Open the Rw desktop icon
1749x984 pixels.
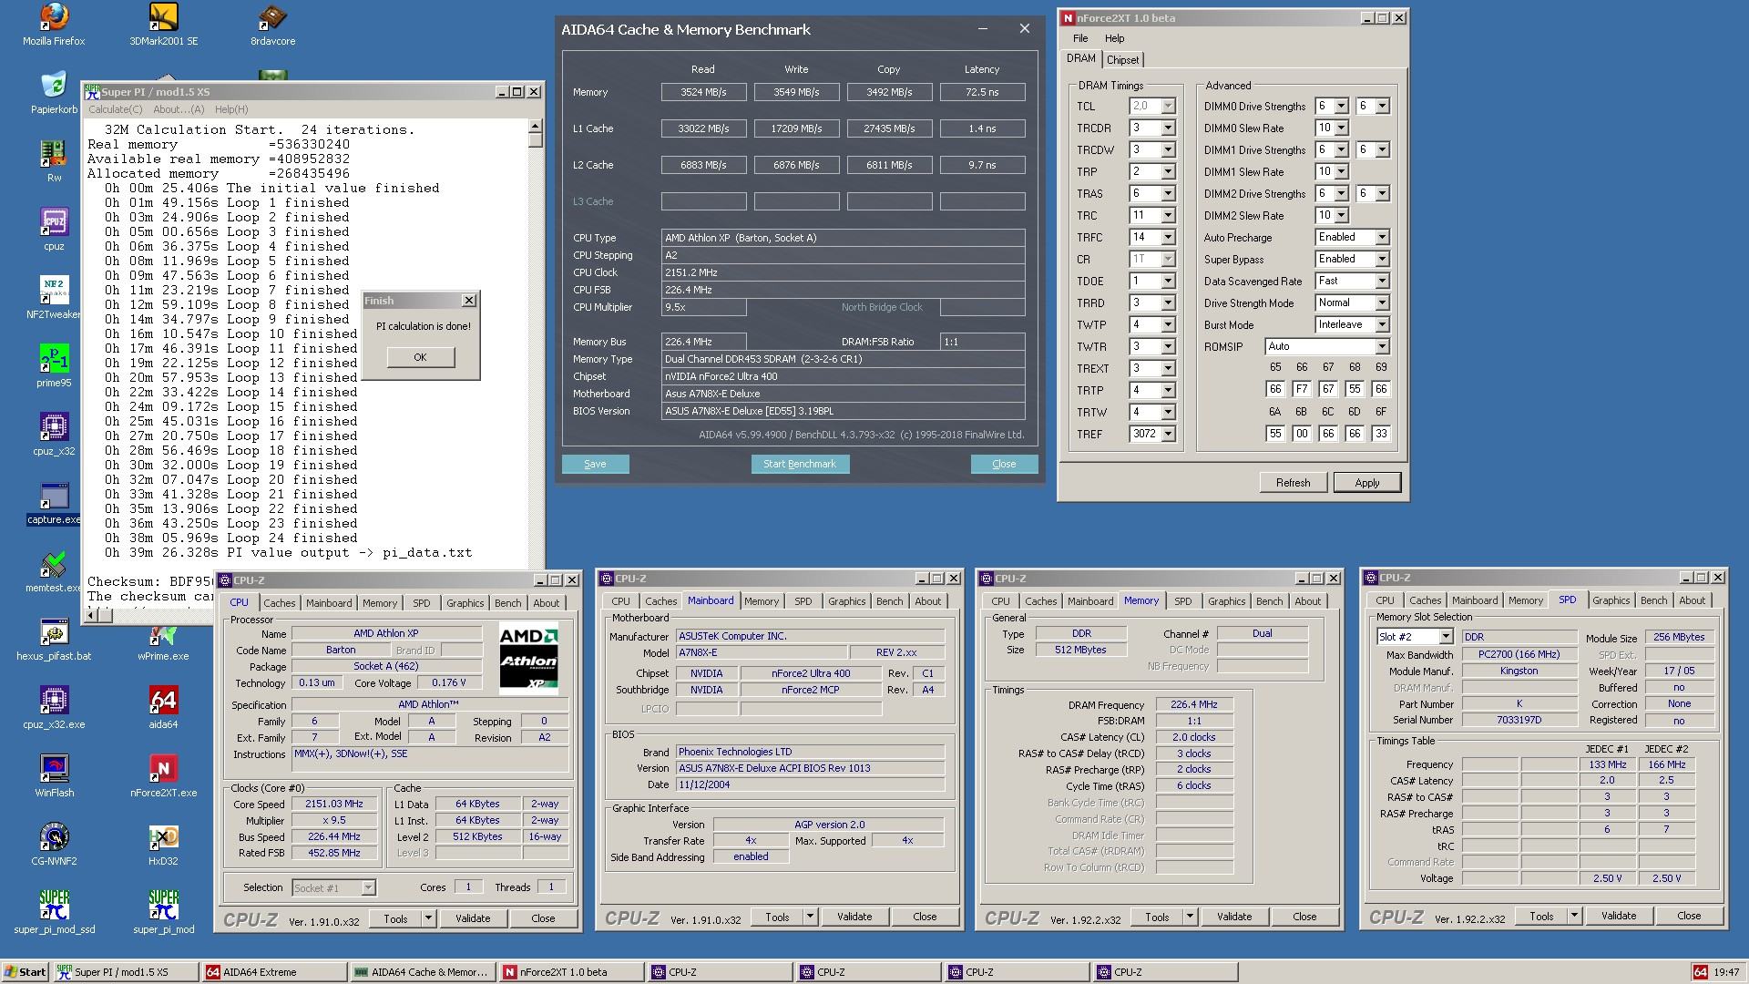[x=54, y=160]
